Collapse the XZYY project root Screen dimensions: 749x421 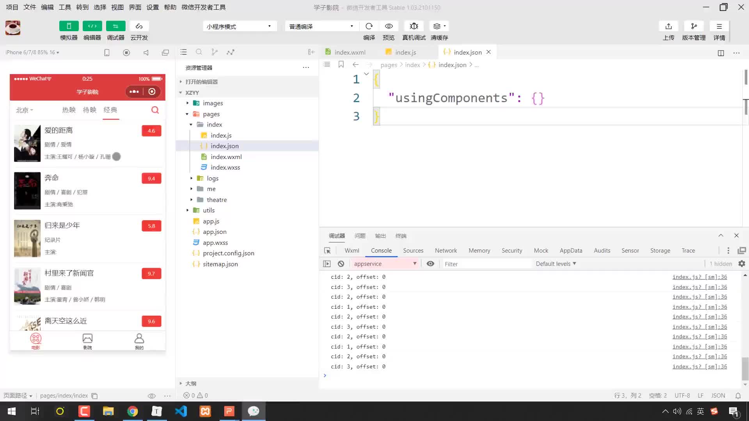click(x=192, y=93)
